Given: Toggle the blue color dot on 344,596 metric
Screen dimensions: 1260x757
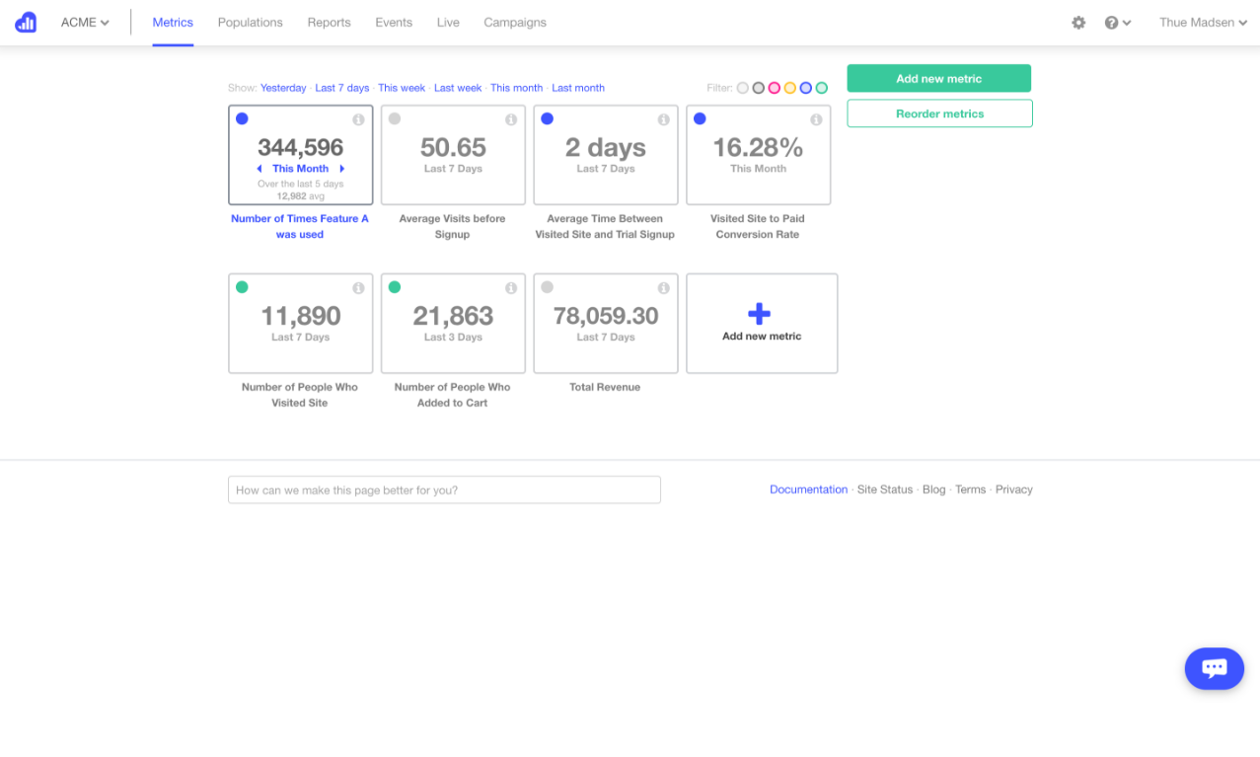Looking at the screenshot, I should 242,117.
